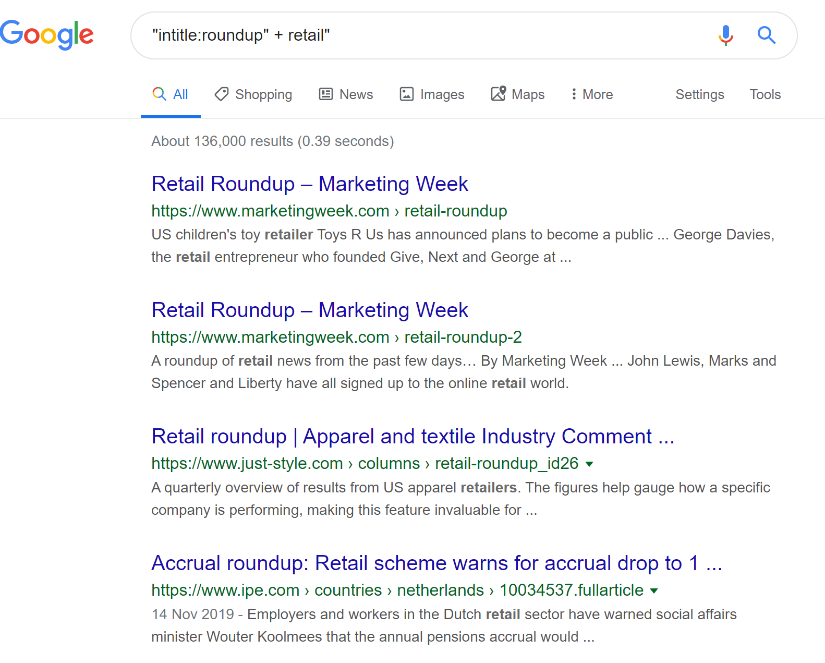Click the microphone voice search icon
The width and height of the screenshot is (825, 663).
725,35
